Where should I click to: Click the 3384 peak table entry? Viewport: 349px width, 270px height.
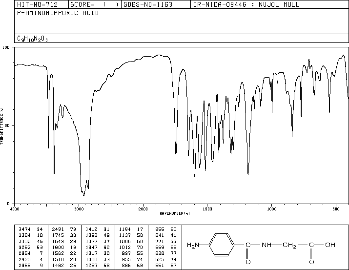pos(31,235)
